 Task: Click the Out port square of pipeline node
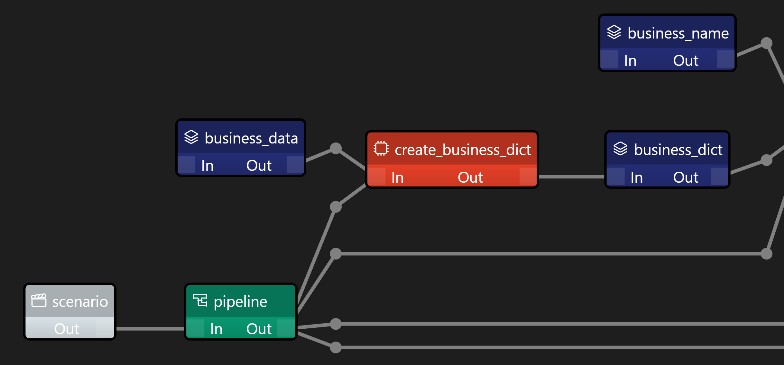[286, 328]
